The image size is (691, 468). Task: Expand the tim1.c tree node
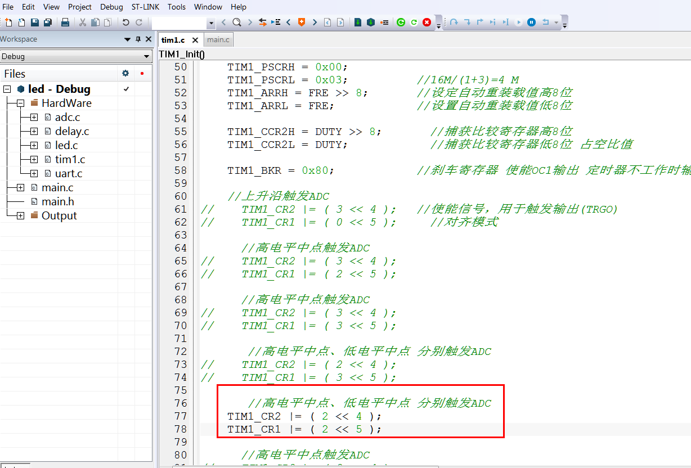pyautogui.click(x=34, y=160)
